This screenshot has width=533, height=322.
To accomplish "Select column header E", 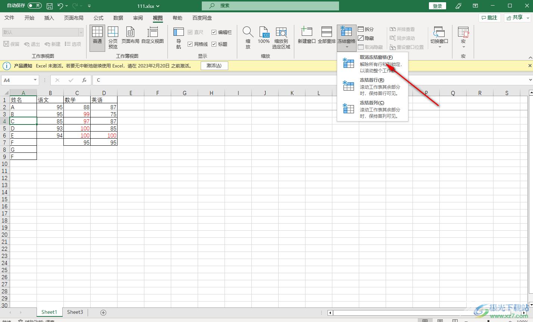I will click(131, 93).
